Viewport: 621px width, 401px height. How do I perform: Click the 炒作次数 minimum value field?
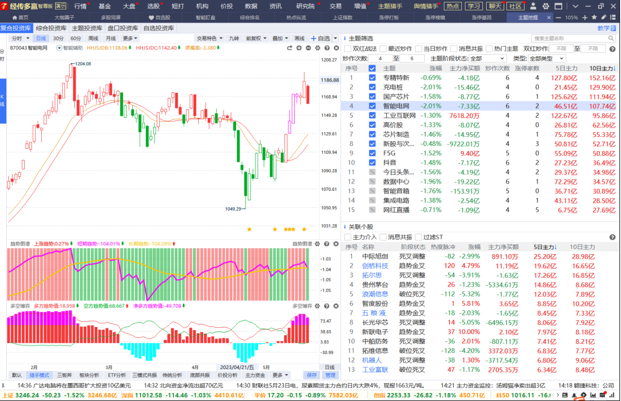coord(381,59)
